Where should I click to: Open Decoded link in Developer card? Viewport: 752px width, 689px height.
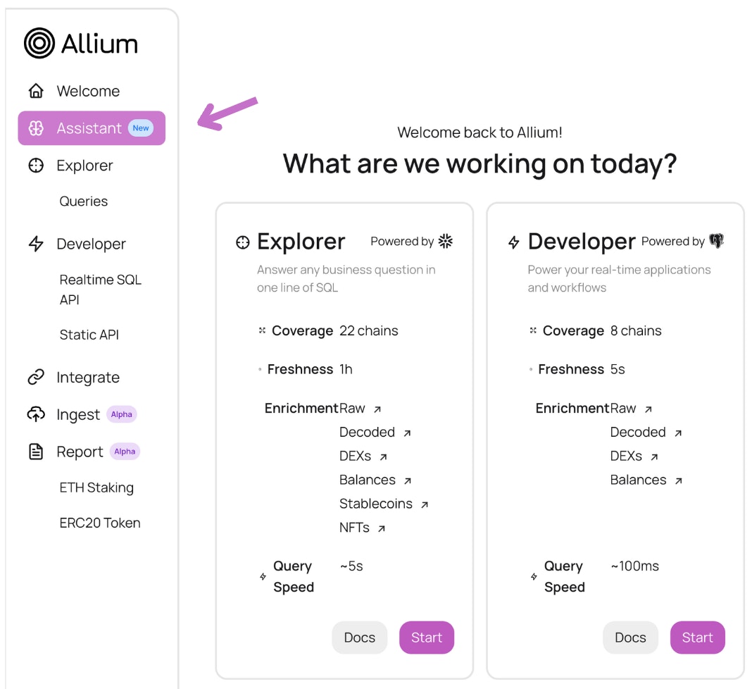tap(646, 433)
